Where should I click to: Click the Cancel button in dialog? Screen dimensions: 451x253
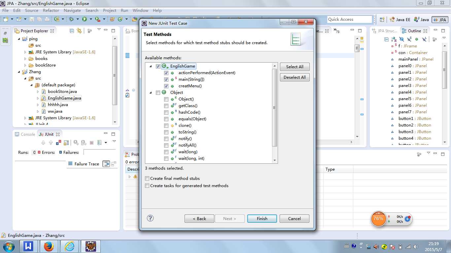click(295, 218)
